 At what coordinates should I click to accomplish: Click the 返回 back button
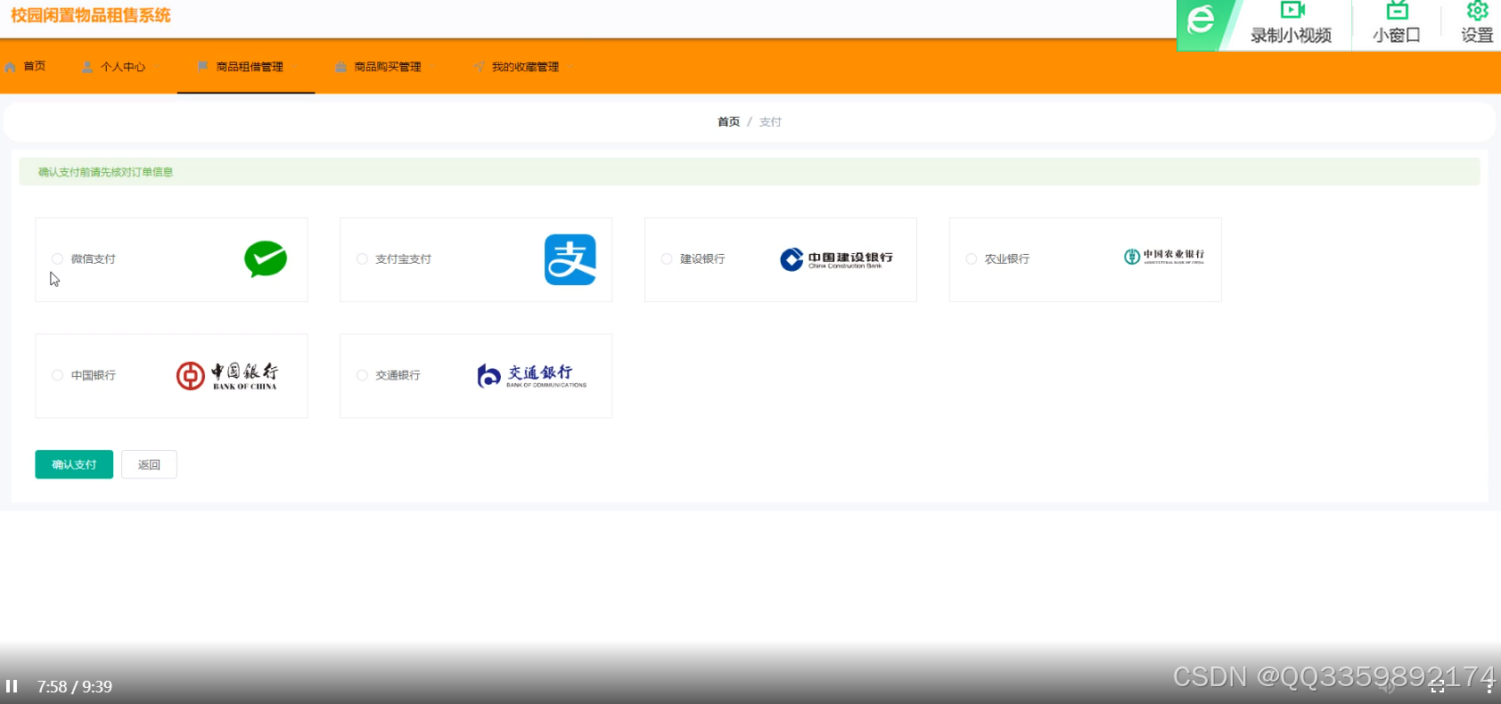(x=149, y=464)
